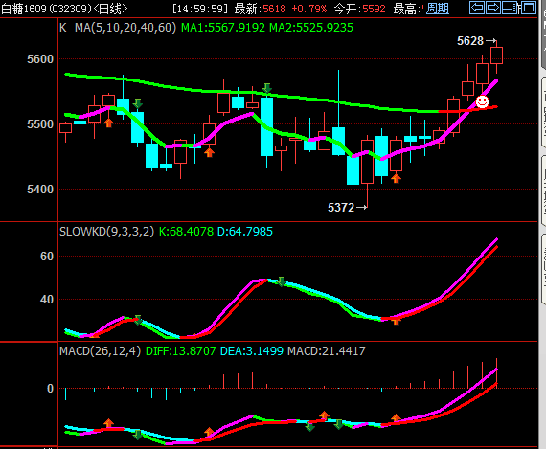Click the 5400 price axis label
This screenshot has height=449, width=546.
(40, 189)
